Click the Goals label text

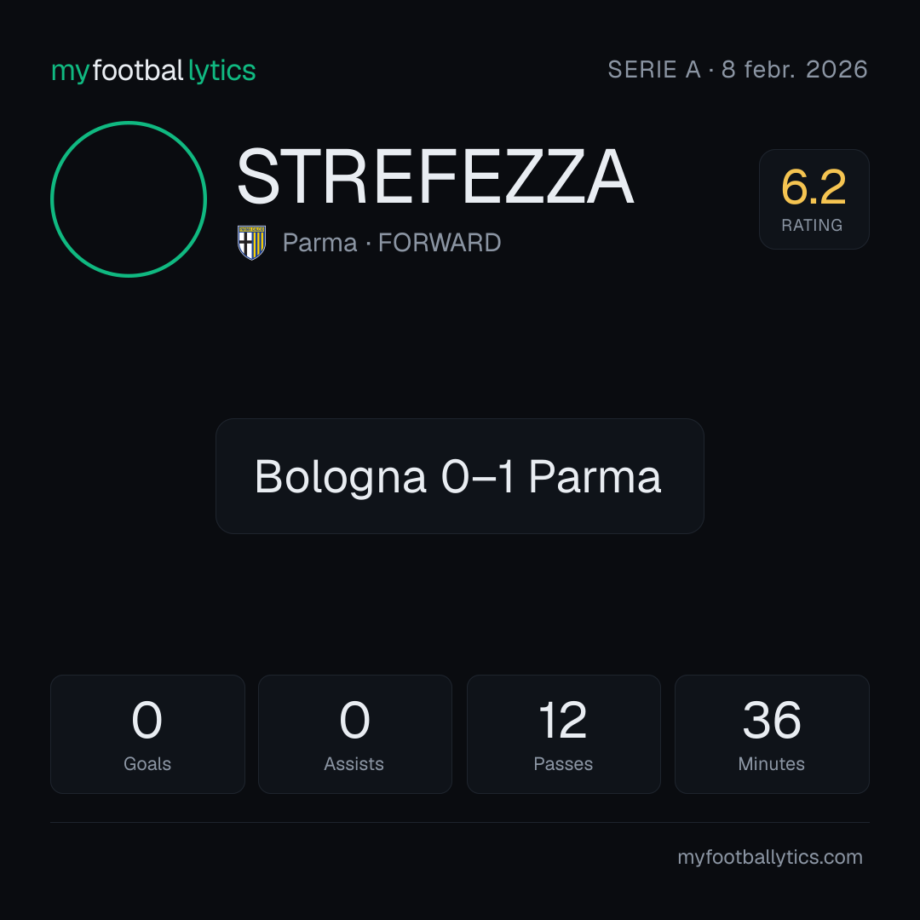pyautogui.click(x=147, y=763)
